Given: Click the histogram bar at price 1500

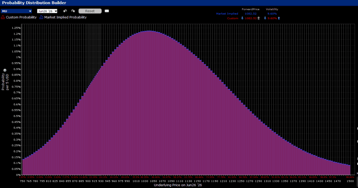Looking at the screenshot, I should coord(349,170).
